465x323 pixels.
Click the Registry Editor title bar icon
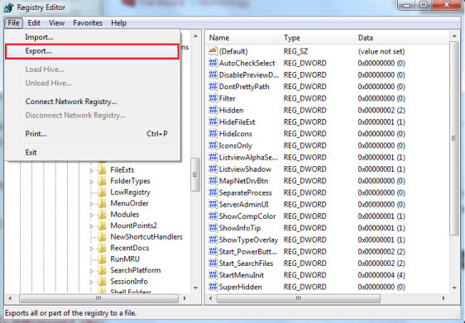8,7
